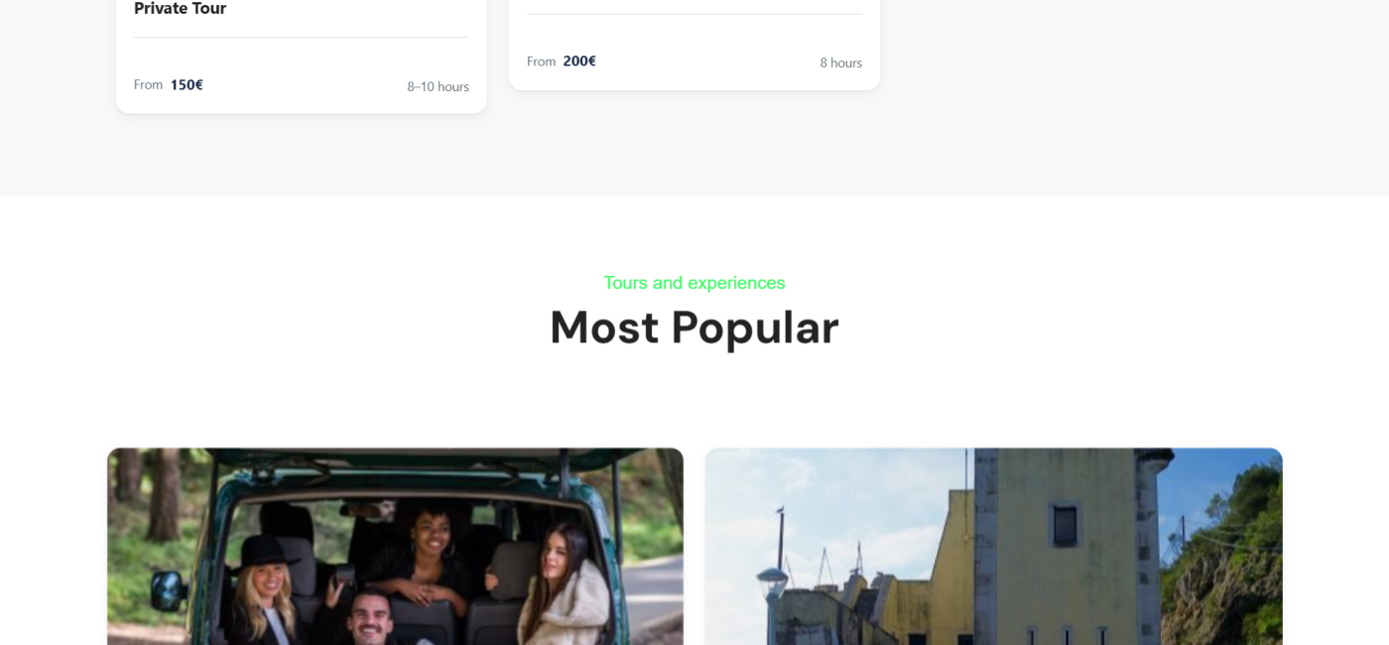This screenshot has width=1389, height=645.
Task: Click the From label beside 150€
Action: point(148,85)
